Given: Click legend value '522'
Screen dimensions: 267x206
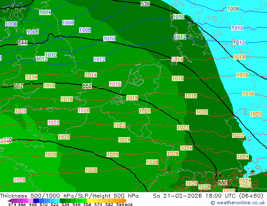Looking at the screenshot, I should [x=54, y=204].
